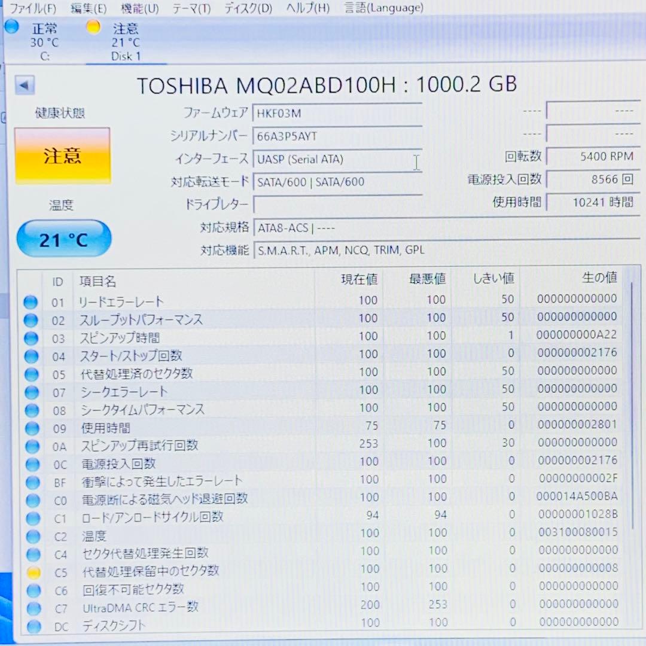The image size is (646, 646).
Task: Open the テーマ menu
Action: (190, 8)
